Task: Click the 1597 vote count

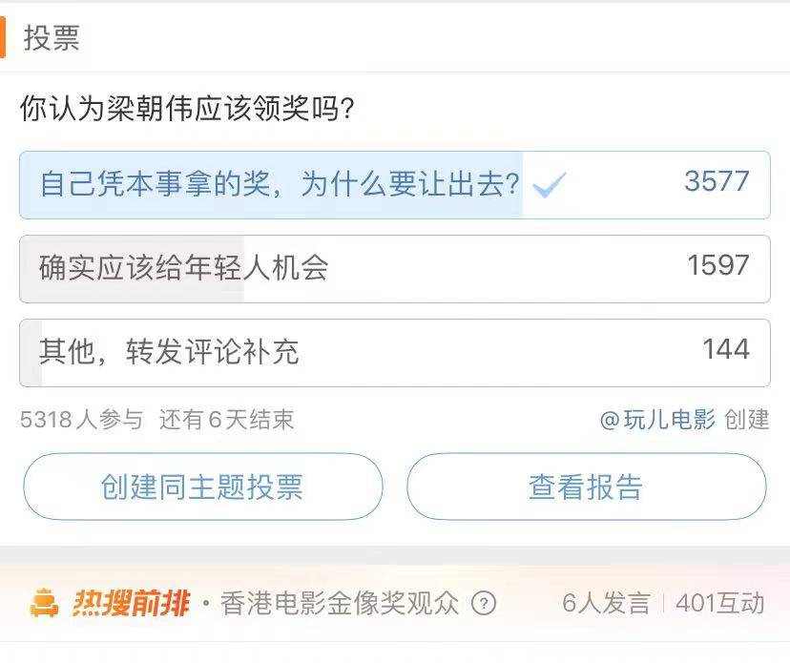Action: coord(718,265)
